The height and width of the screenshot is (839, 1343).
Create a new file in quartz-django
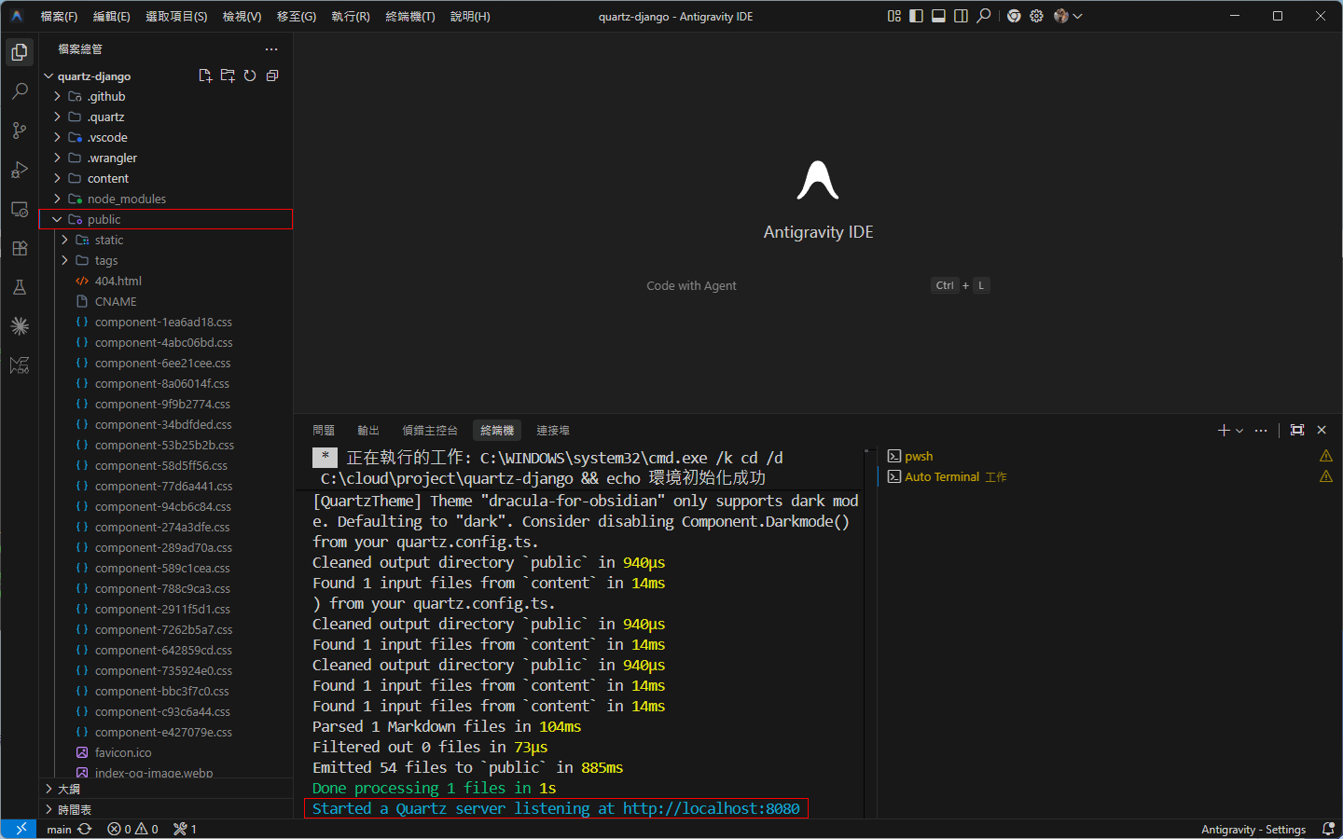pyautogui.click(x=205, y=76)
